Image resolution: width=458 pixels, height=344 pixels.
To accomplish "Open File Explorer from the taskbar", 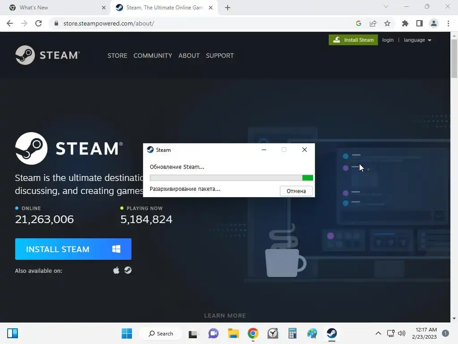I will (x=233, y=333).
